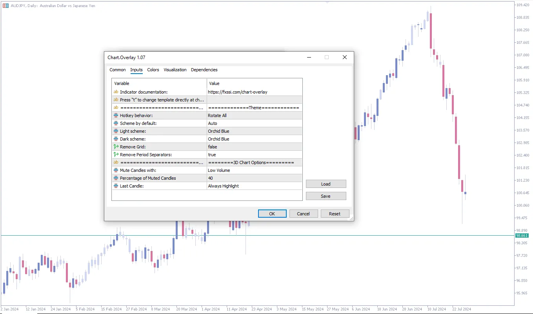This screenshot has height=314, width=533.
Task: Click the enum list icon beside Last Candle
Action: 116,186
